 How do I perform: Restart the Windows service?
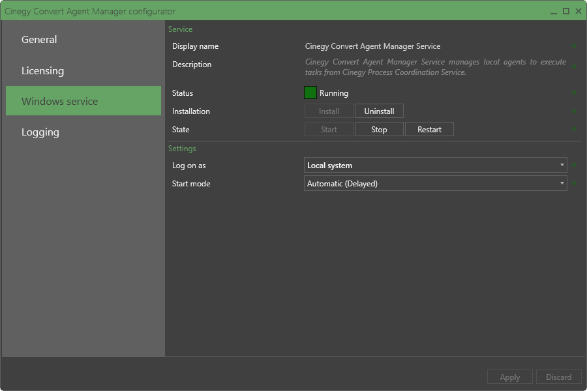tap(429, 130)
